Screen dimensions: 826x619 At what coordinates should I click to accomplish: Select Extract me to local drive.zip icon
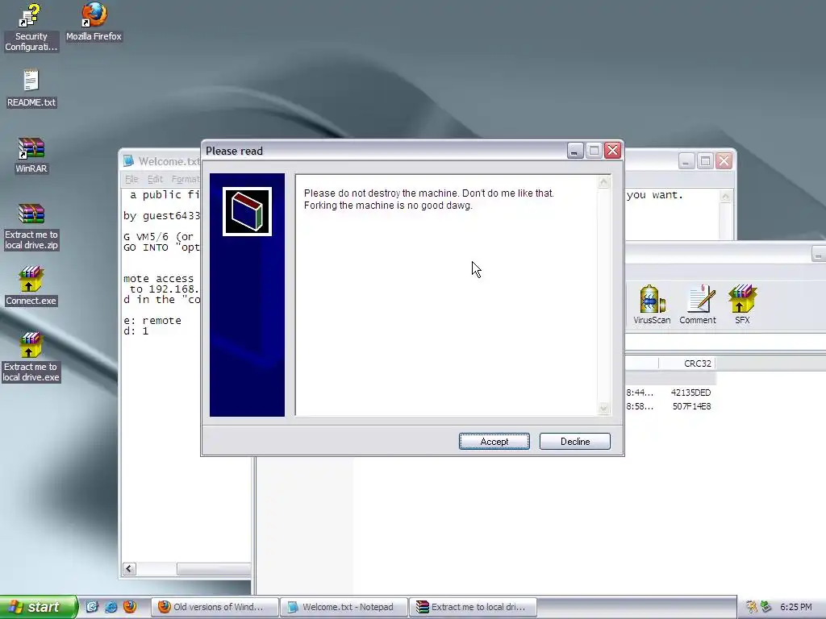31,226
